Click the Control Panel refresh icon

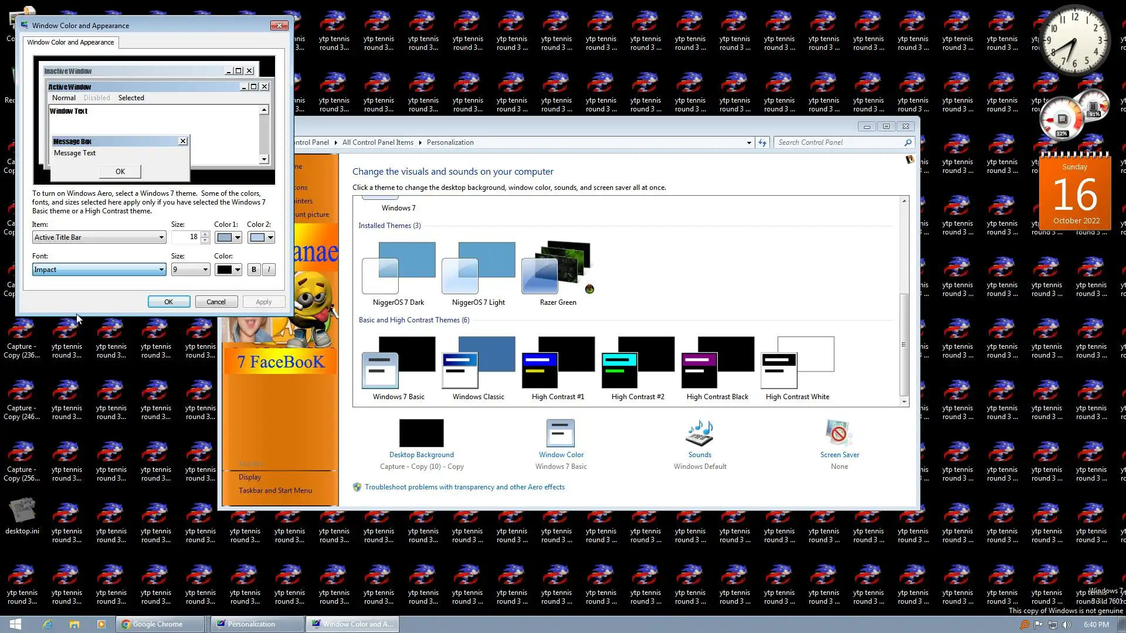(x=762, y=142)
